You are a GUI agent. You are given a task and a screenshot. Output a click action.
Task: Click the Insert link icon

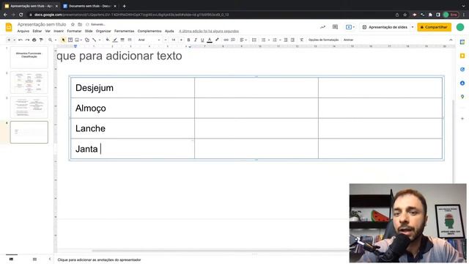pos(226,40)
